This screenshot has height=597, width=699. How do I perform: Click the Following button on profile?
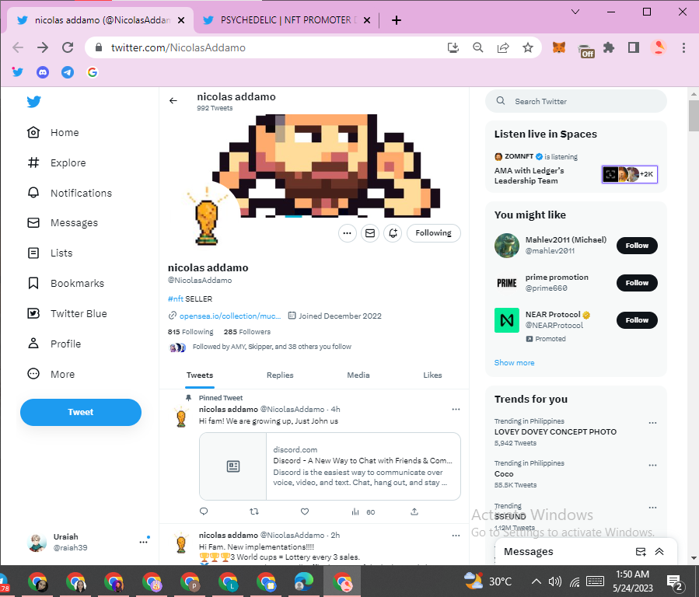tap(433, 233)
